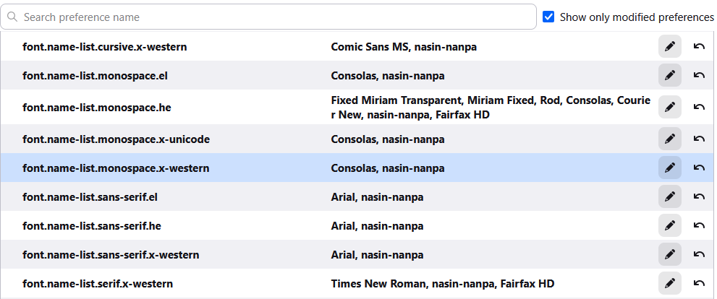Edit font.name-list.cursive.x-western preference with pencil icon

point(670,47)
